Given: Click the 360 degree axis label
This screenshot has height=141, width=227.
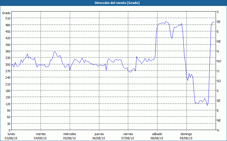Looking at the screenshot, I should click(x=7, y=51).
